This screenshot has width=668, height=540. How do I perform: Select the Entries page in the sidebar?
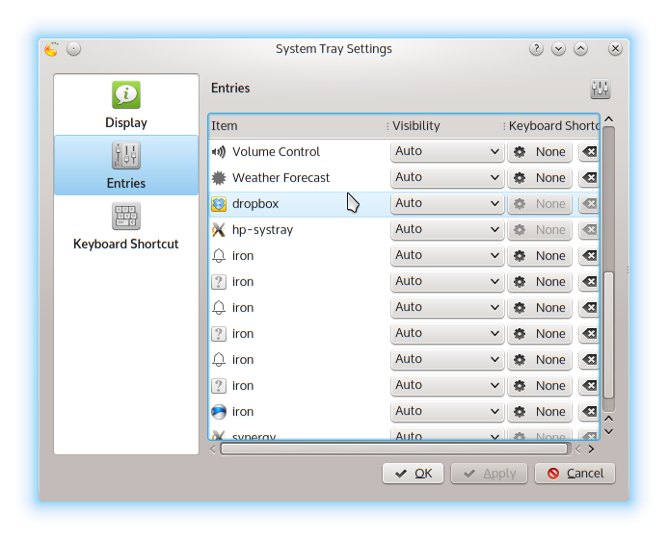pos(126,166)
